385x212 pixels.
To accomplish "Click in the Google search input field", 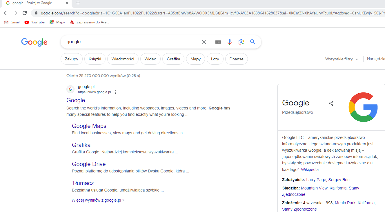I will tap(130, 42).
